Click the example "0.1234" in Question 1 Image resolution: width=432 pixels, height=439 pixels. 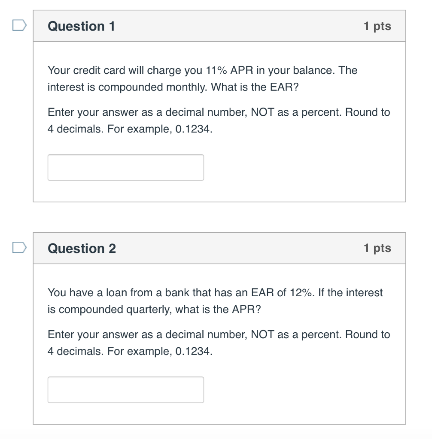[194, 129]
